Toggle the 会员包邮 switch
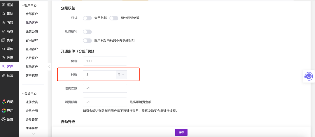Image resolution: width=315 pixels, height=137 pixels. pyautogui.click(x=87, y=18)
